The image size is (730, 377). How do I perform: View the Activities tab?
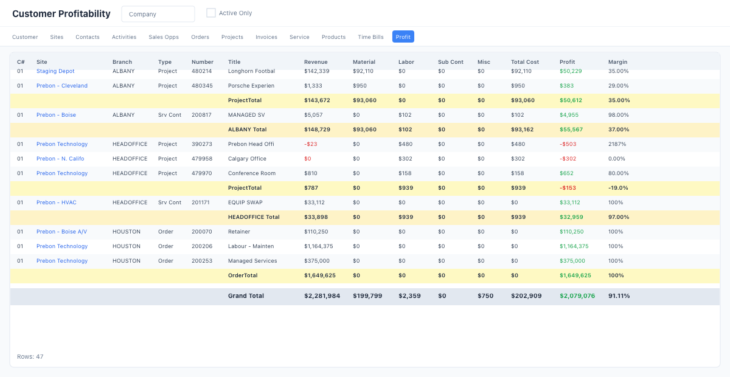124,37
